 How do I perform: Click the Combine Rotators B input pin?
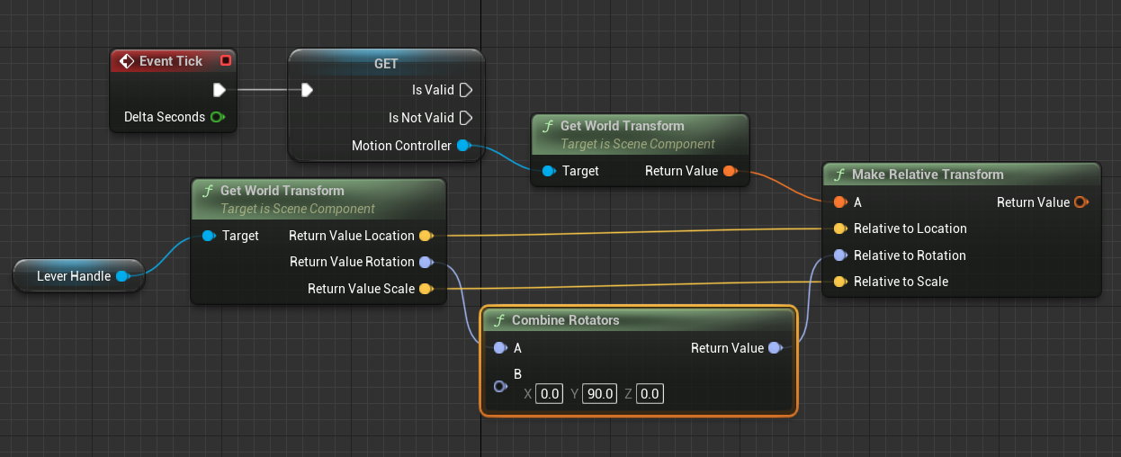click(x=501, y=386)
